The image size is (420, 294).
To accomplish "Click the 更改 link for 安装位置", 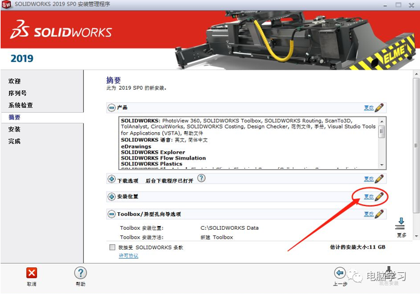I will pyautogui.click(x=368, y=196).
